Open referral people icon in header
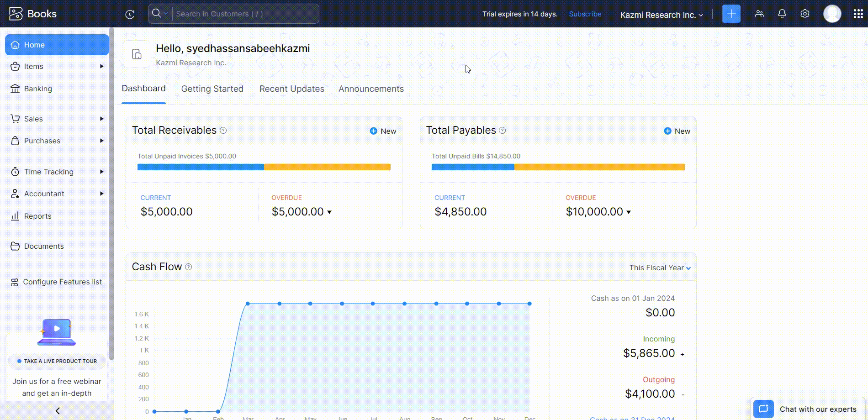The image size is (868, 420). (x=759, y=14)
